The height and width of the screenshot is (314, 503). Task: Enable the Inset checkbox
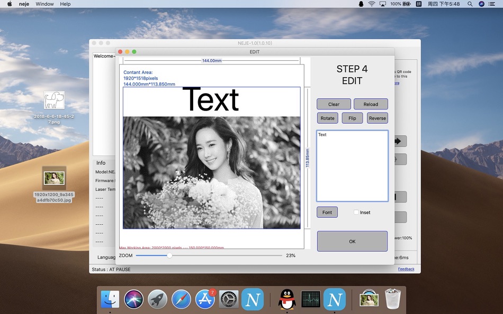[x=356, y=212]
